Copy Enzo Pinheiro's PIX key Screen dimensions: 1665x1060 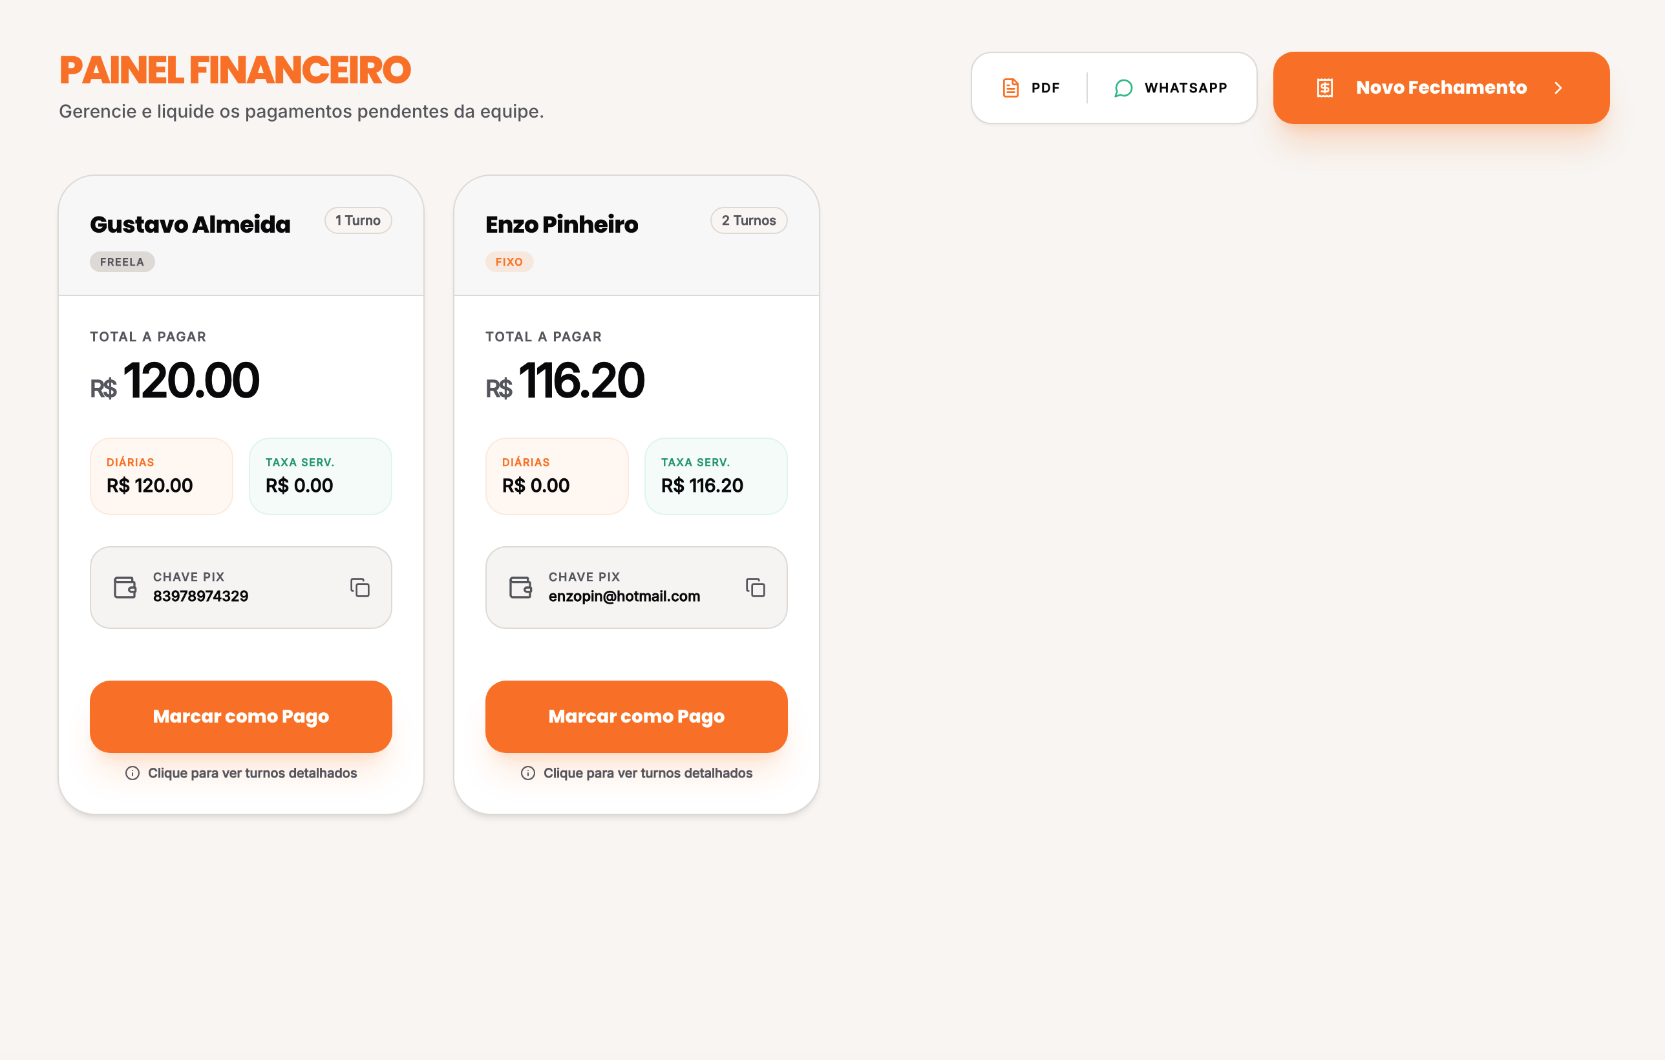click(756, 587)
